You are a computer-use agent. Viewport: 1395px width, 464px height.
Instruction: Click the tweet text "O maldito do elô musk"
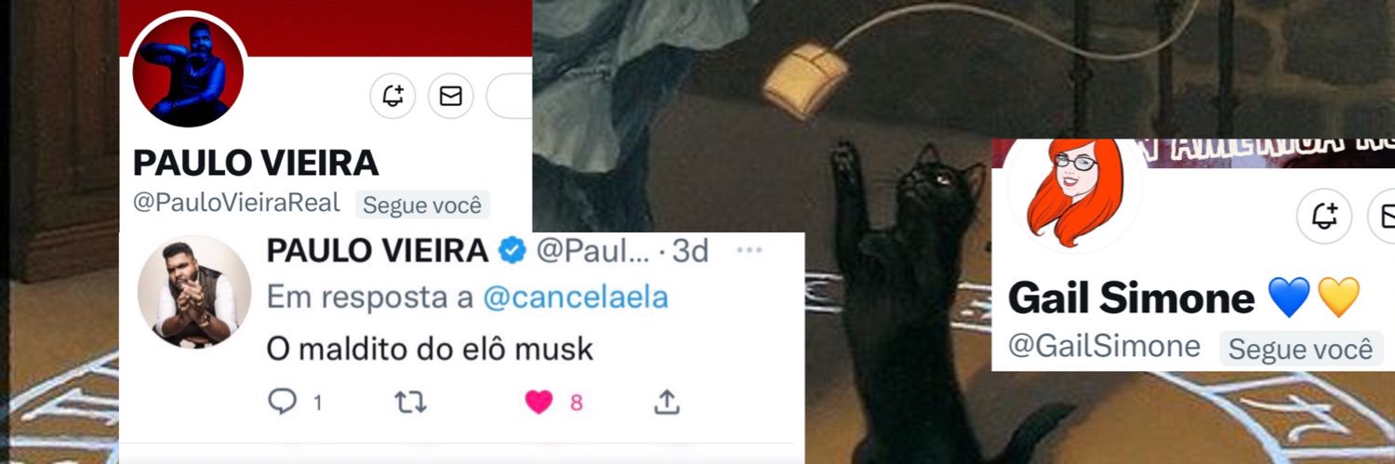[430, 349]
